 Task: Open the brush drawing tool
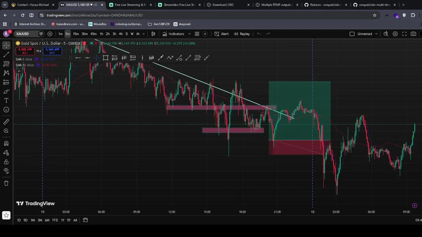coord(6,91)
